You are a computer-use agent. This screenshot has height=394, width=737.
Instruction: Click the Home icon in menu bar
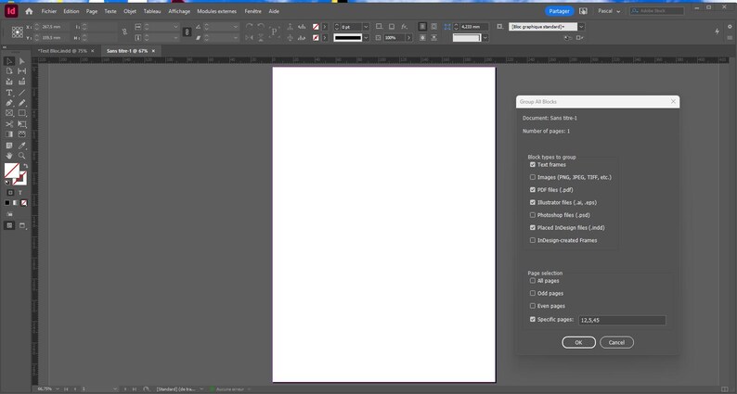[x=29, y=11]
